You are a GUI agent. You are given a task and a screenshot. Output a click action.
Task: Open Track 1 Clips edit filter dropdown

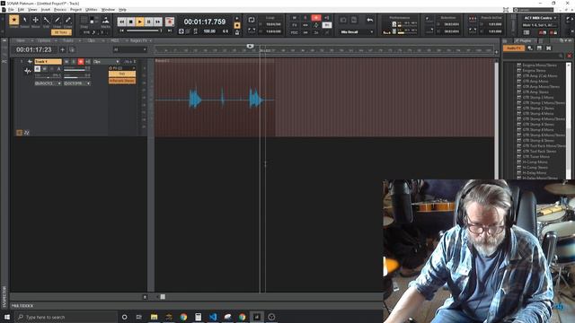pos(106,62)
